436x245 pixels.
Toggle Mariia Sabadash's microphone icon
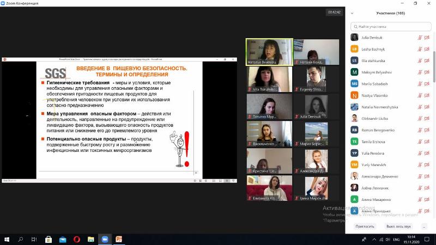point(420,84)
